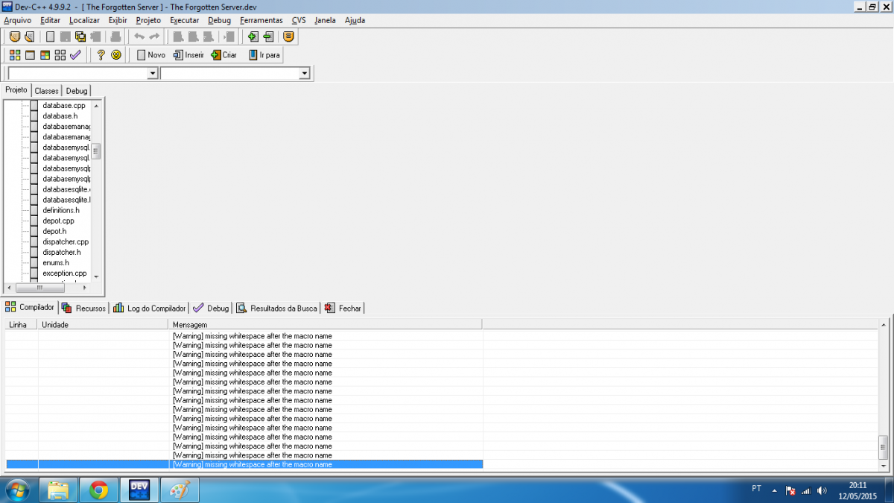Click the Redo arrow in the toolbar
This screenshot has height=503, width=894.
154,37
